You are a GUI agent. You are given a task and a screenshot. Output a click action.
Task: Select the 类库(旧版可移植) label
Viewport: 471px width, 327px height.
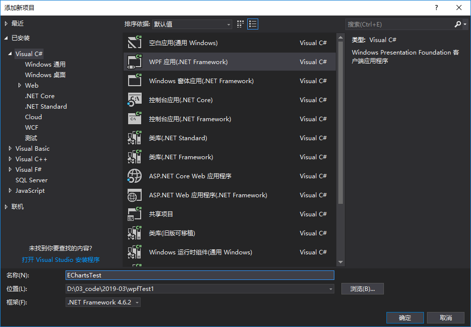click(x=172, y=233)
